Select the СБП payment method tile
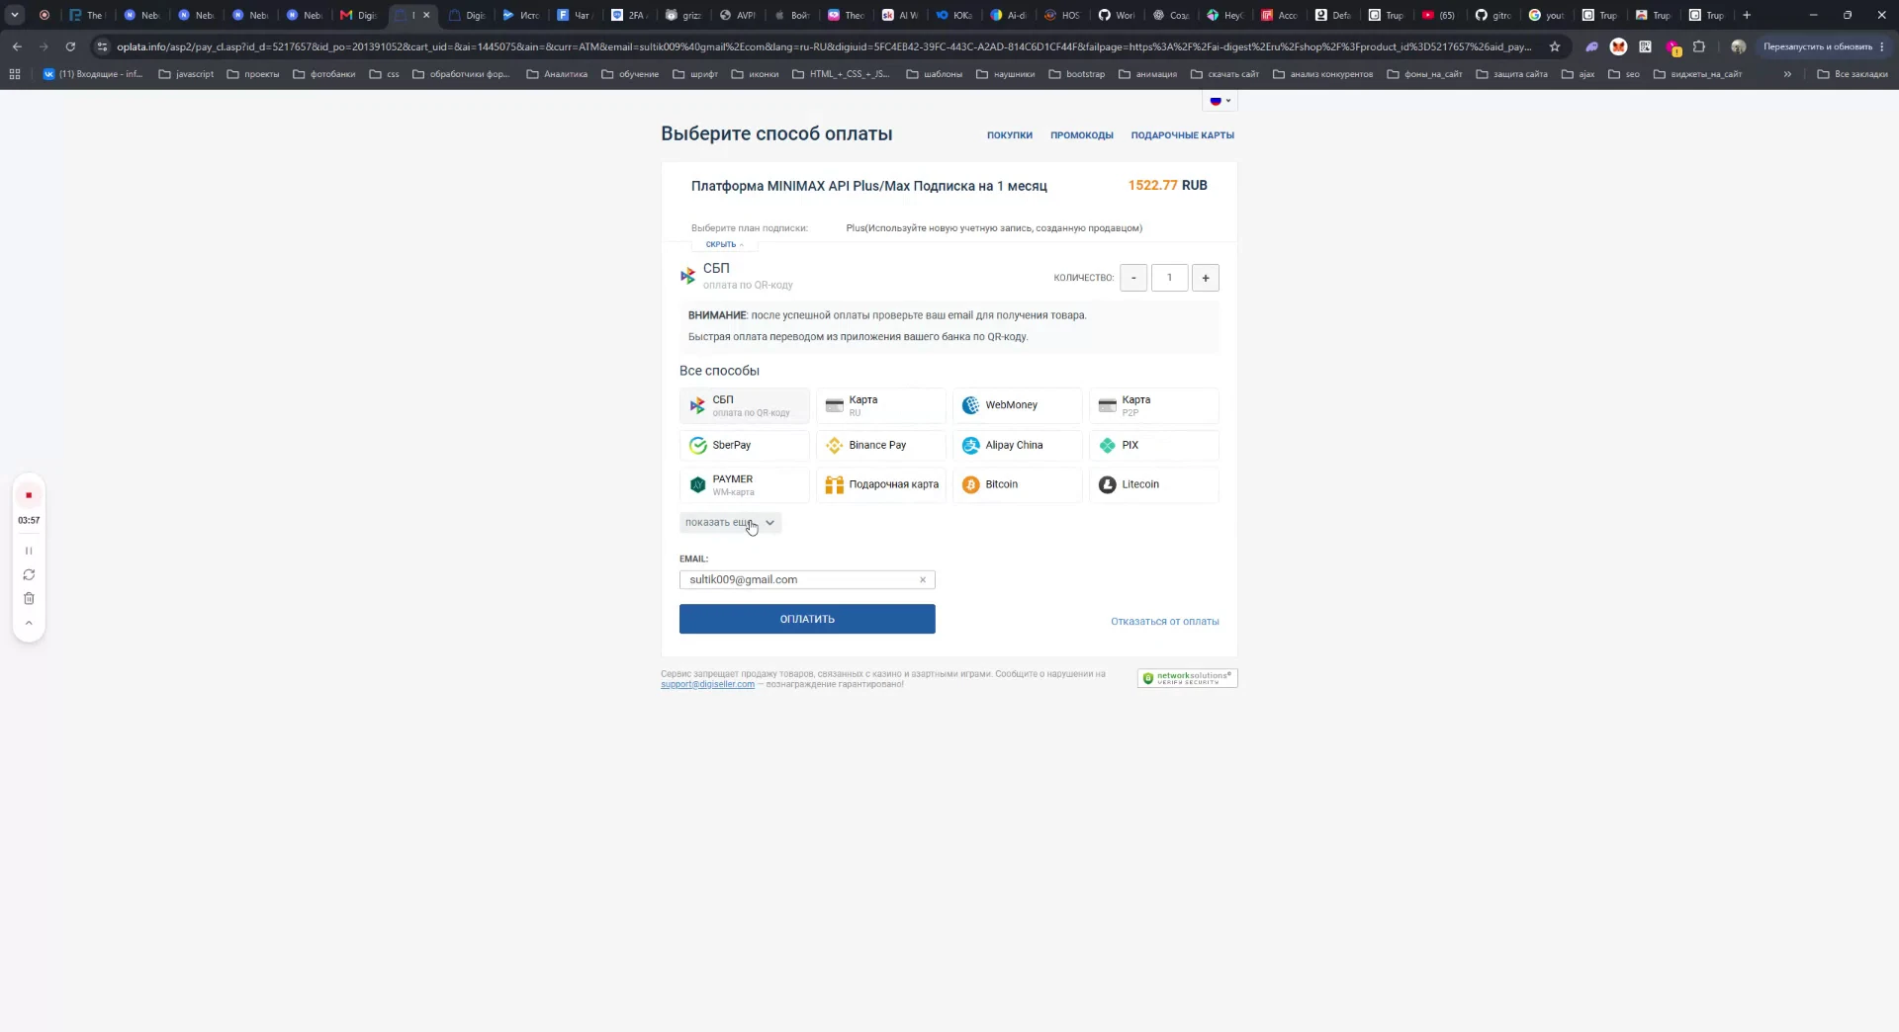 click(x=745, y=405)
